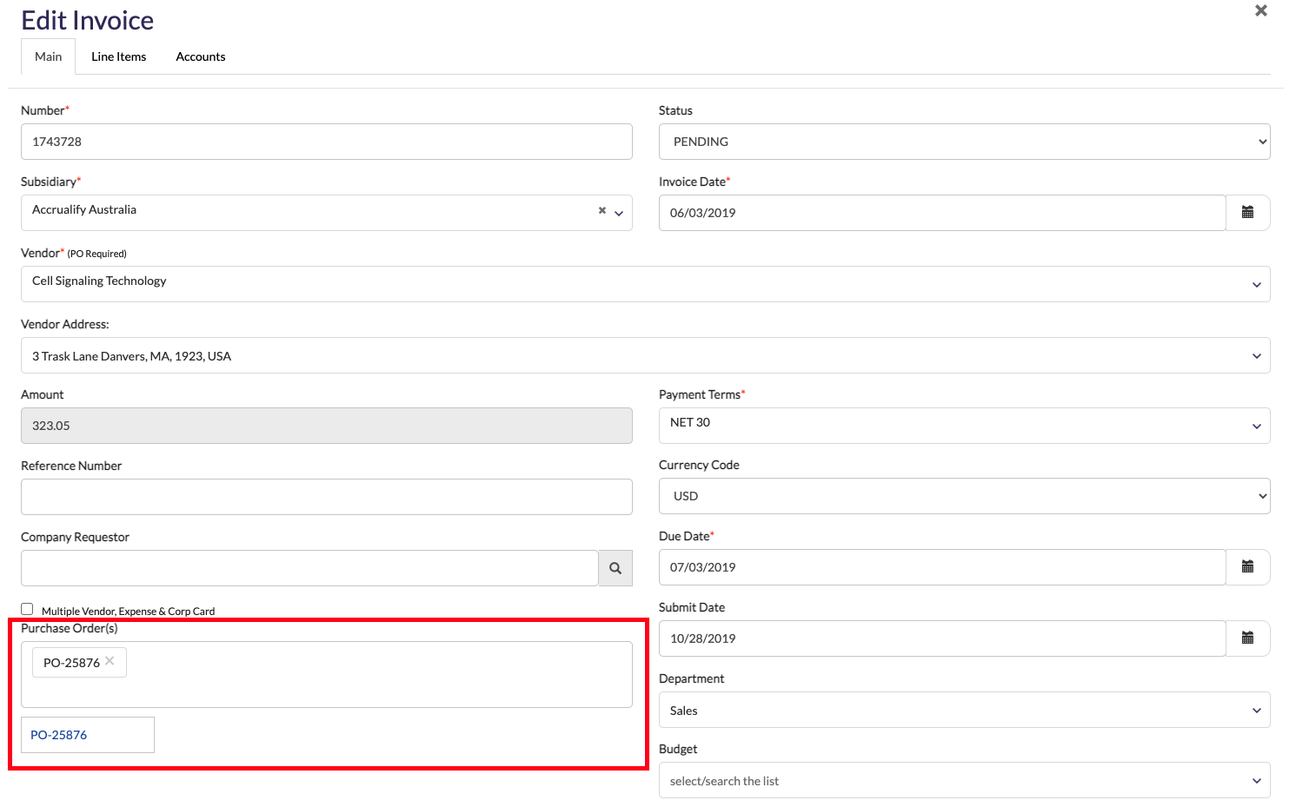Image resolution: width=1296 pixels, height=807 pixels.
Task: Open the Currency Code USD dropdown
Action: tap(964, 496)
